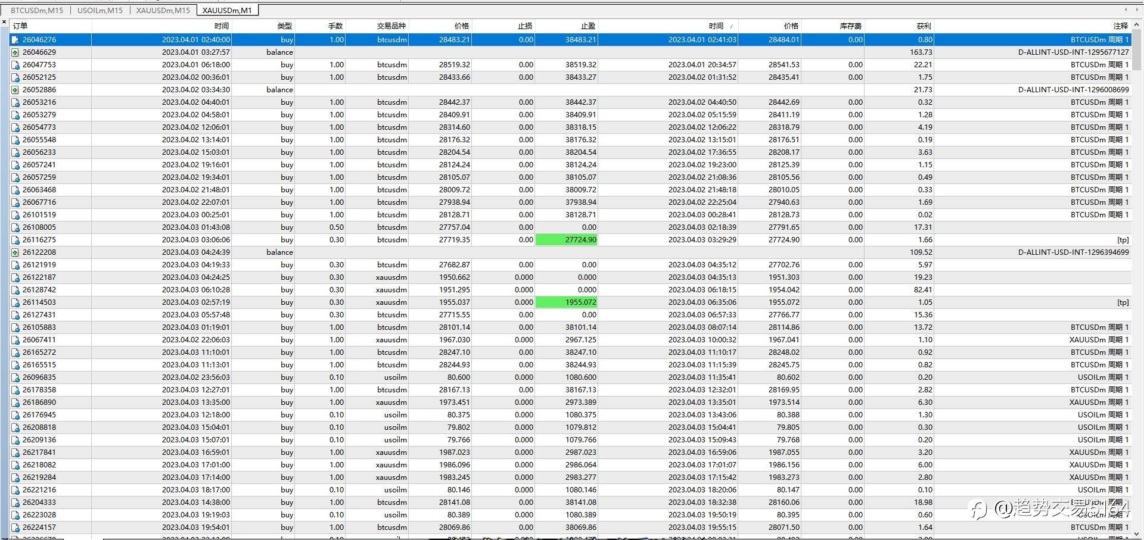Viewport: 1144px width, 540px height.
Task: Sort by the 止盈 column header
Action: tap(588, 26)
